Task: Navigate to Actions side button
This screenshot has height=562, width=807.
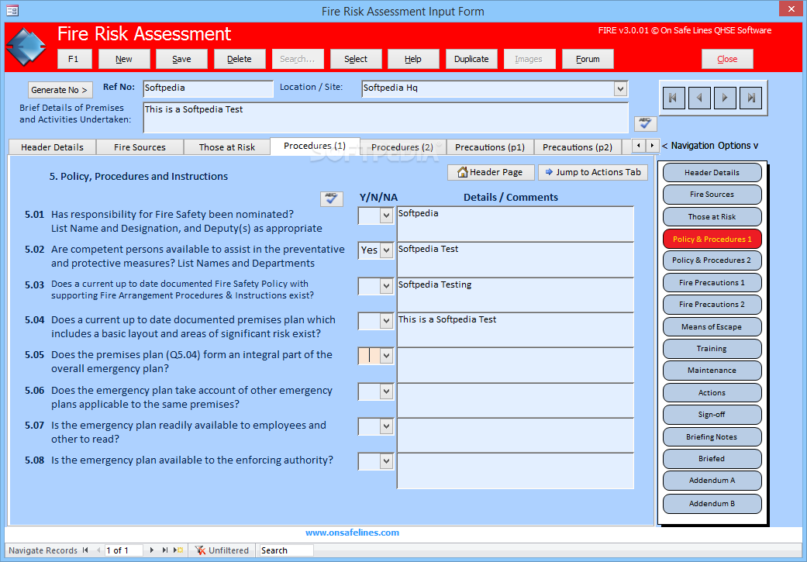Action: (x=712, y=393)
